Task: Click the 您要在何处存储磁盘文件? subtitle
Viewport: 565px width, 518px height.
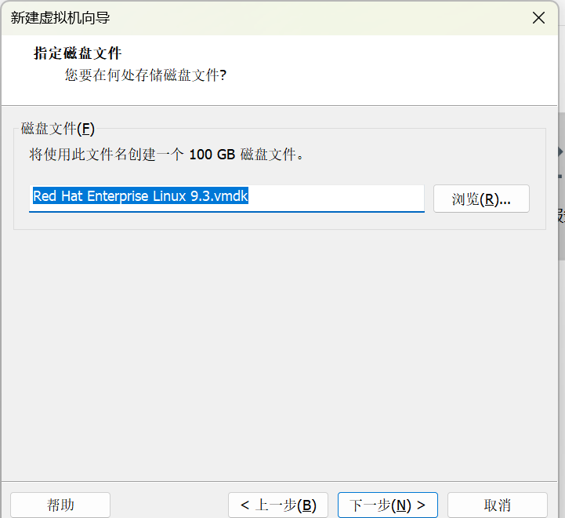Action: tap(146, 75)
